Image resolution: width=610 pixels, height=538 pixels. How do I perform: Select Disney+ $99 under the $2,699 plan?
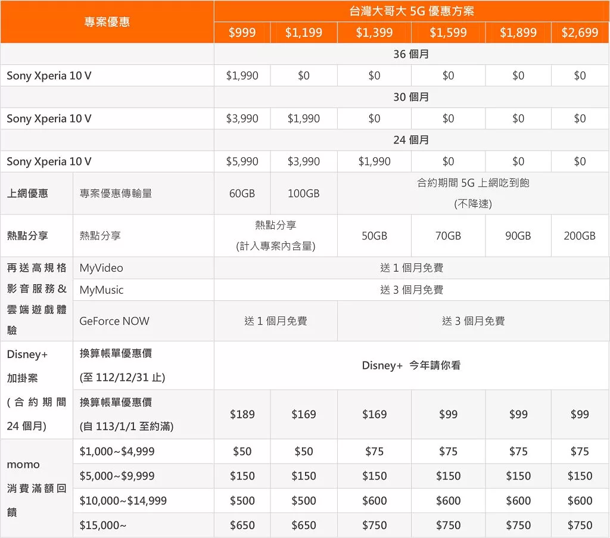[x=580, y=414]
